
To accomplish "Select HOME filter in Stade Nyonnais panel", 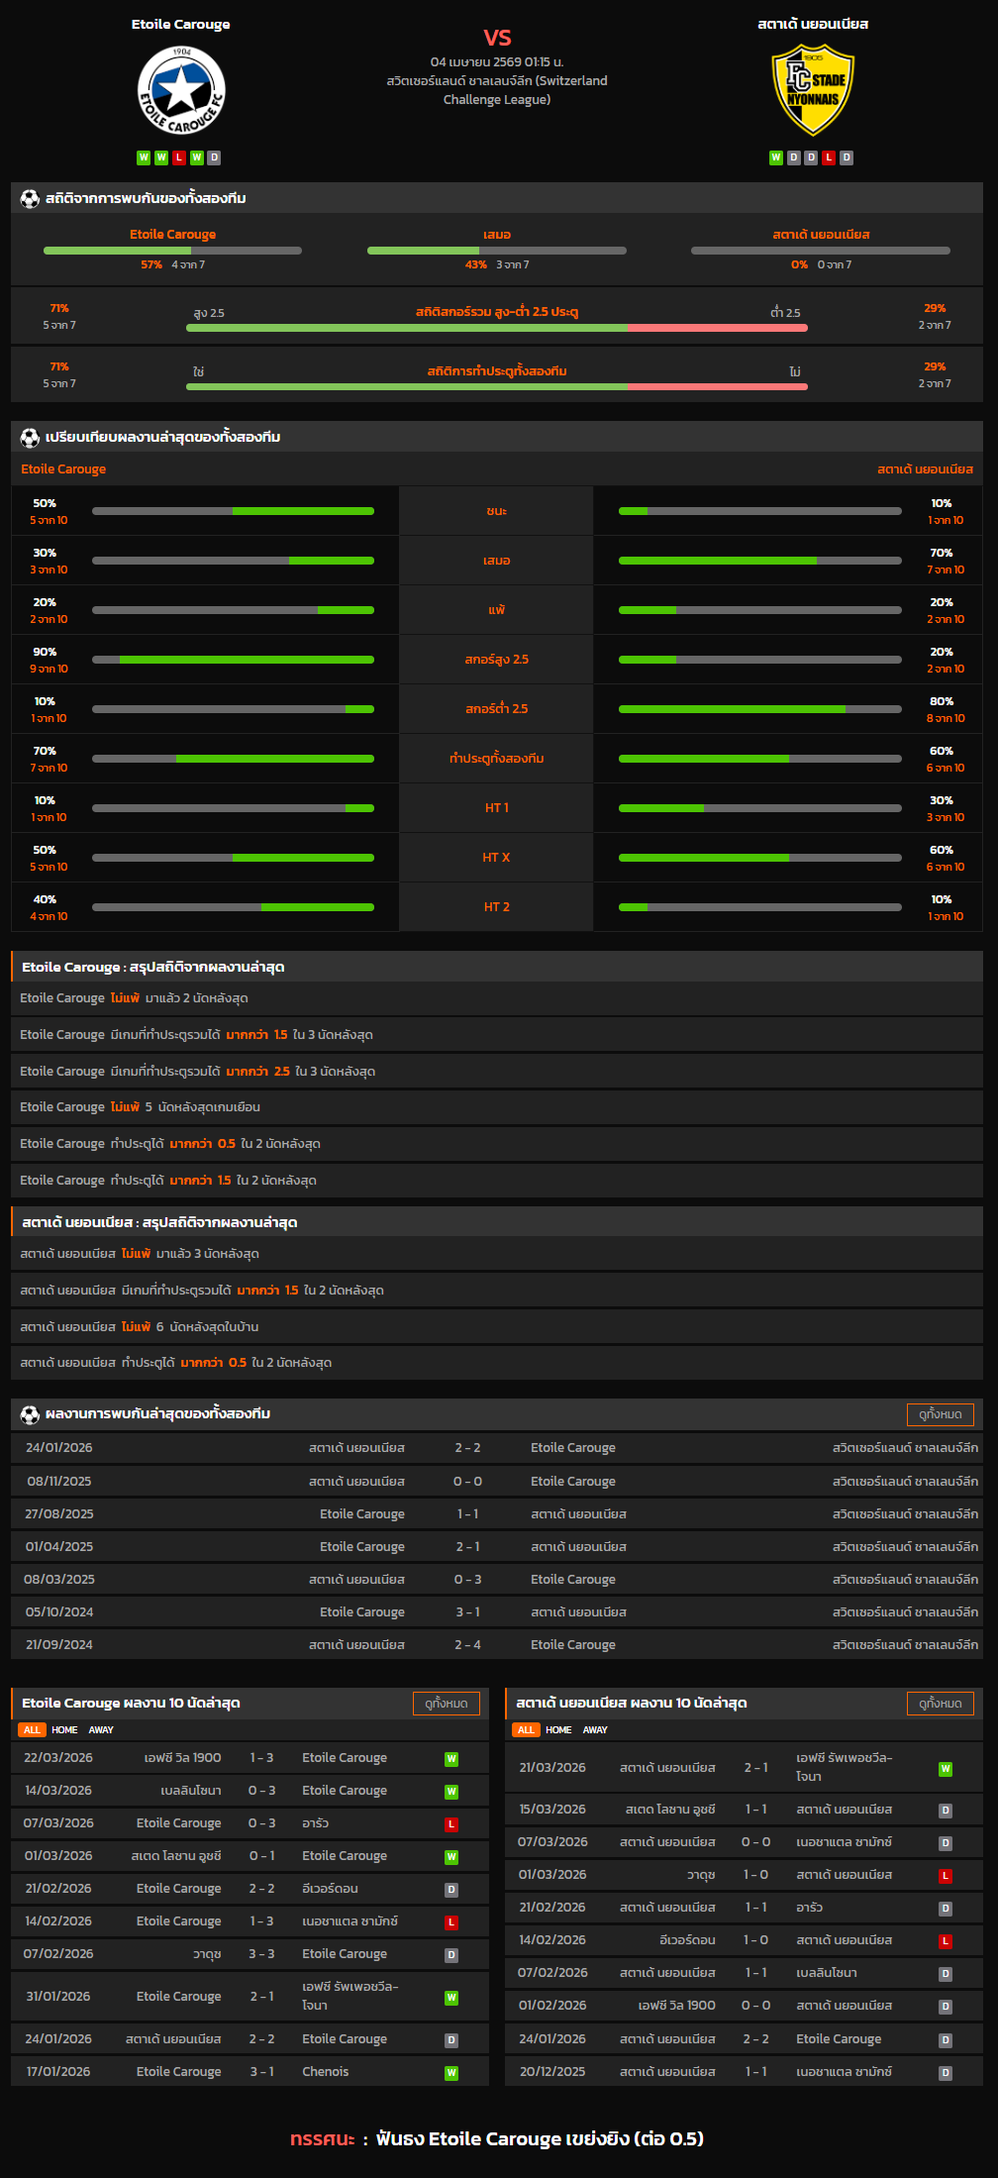I will point(558,1730).
